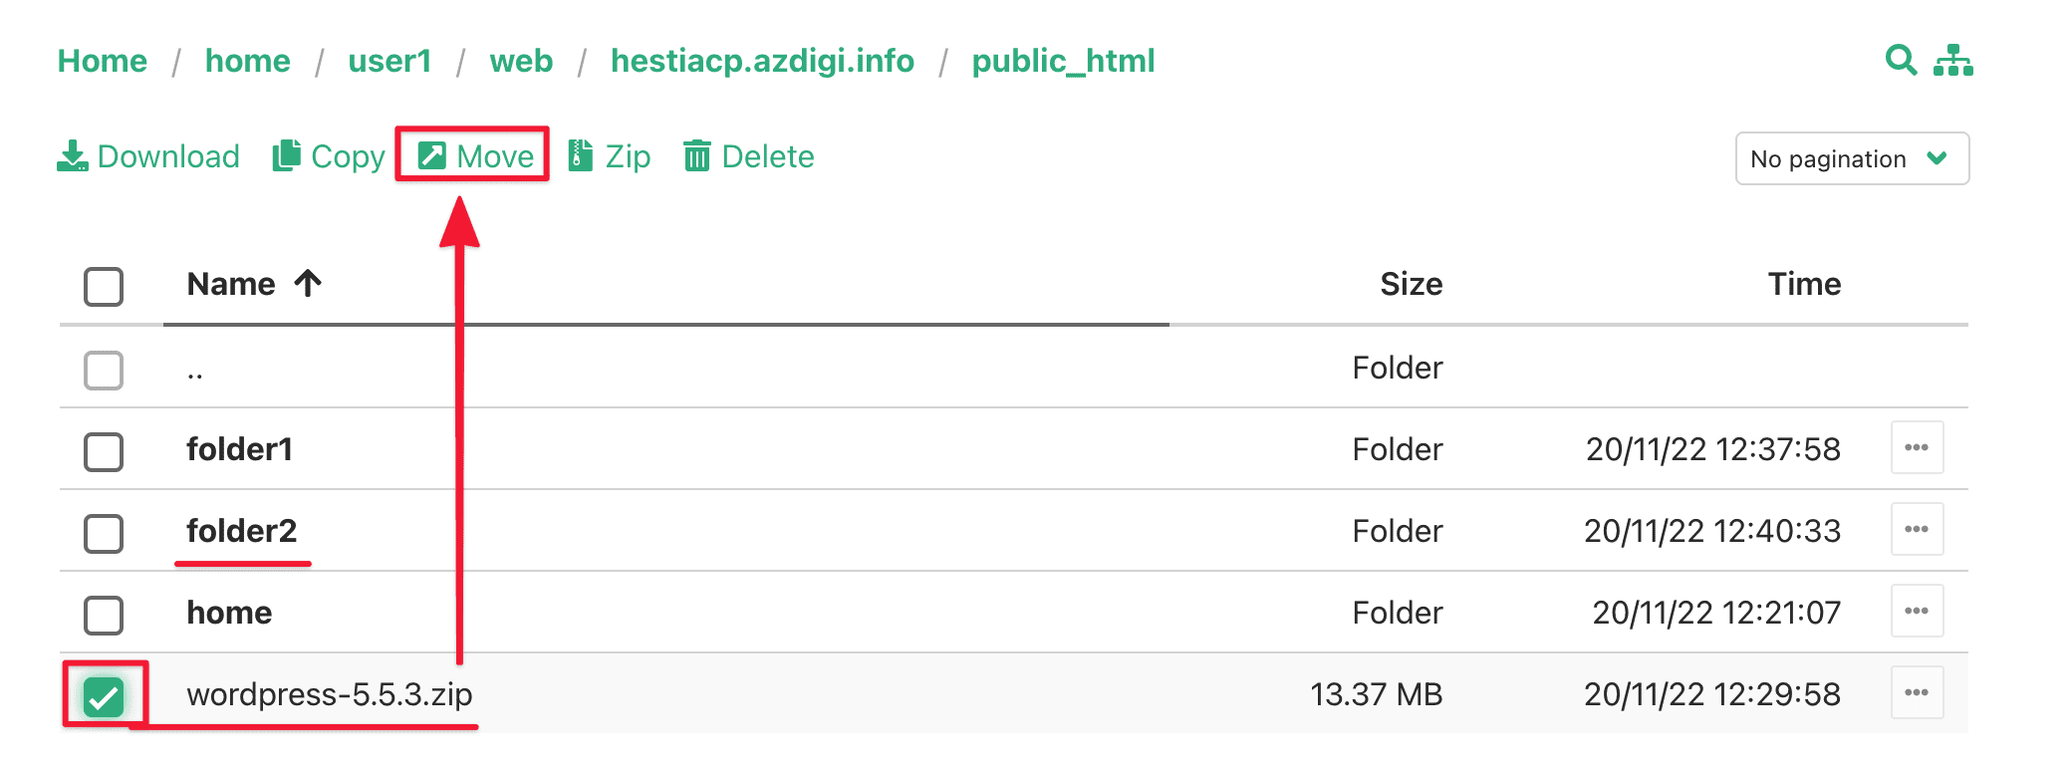Click the Copy toolbar icon

(287, 156)
